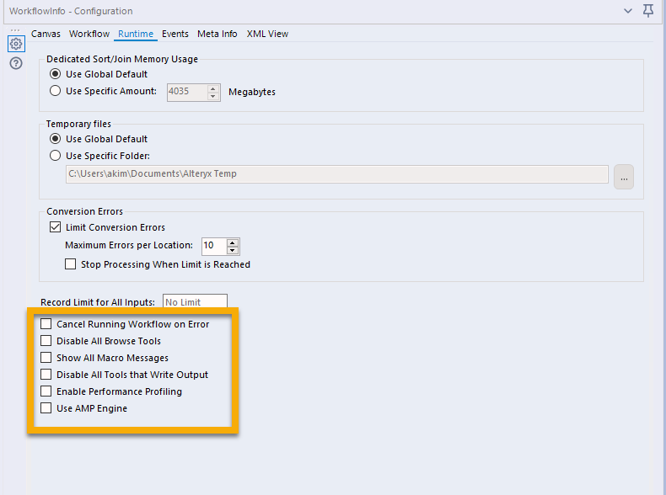
Task: Open the XML View tab
Action: 267,34
